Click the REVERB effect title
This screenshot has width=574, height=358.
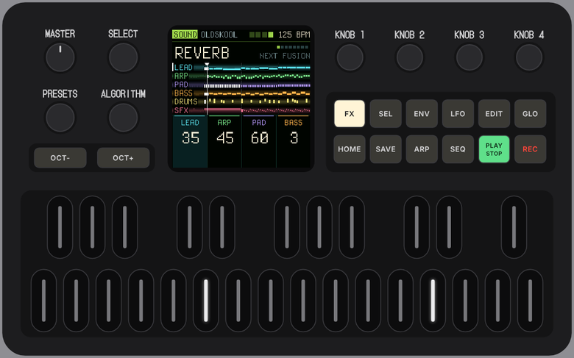pos(202,54)
